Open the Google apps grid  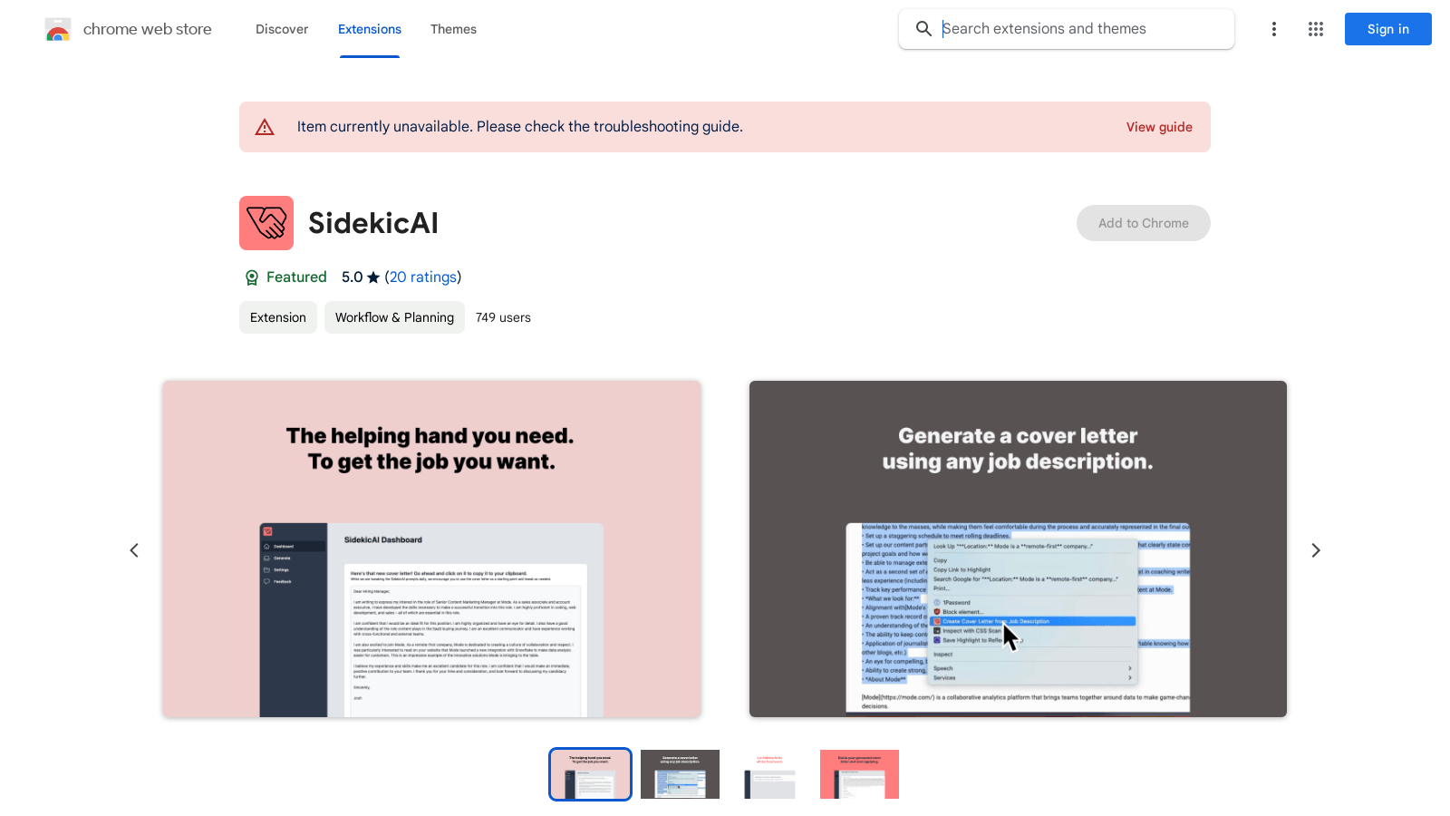[1316, 29]
